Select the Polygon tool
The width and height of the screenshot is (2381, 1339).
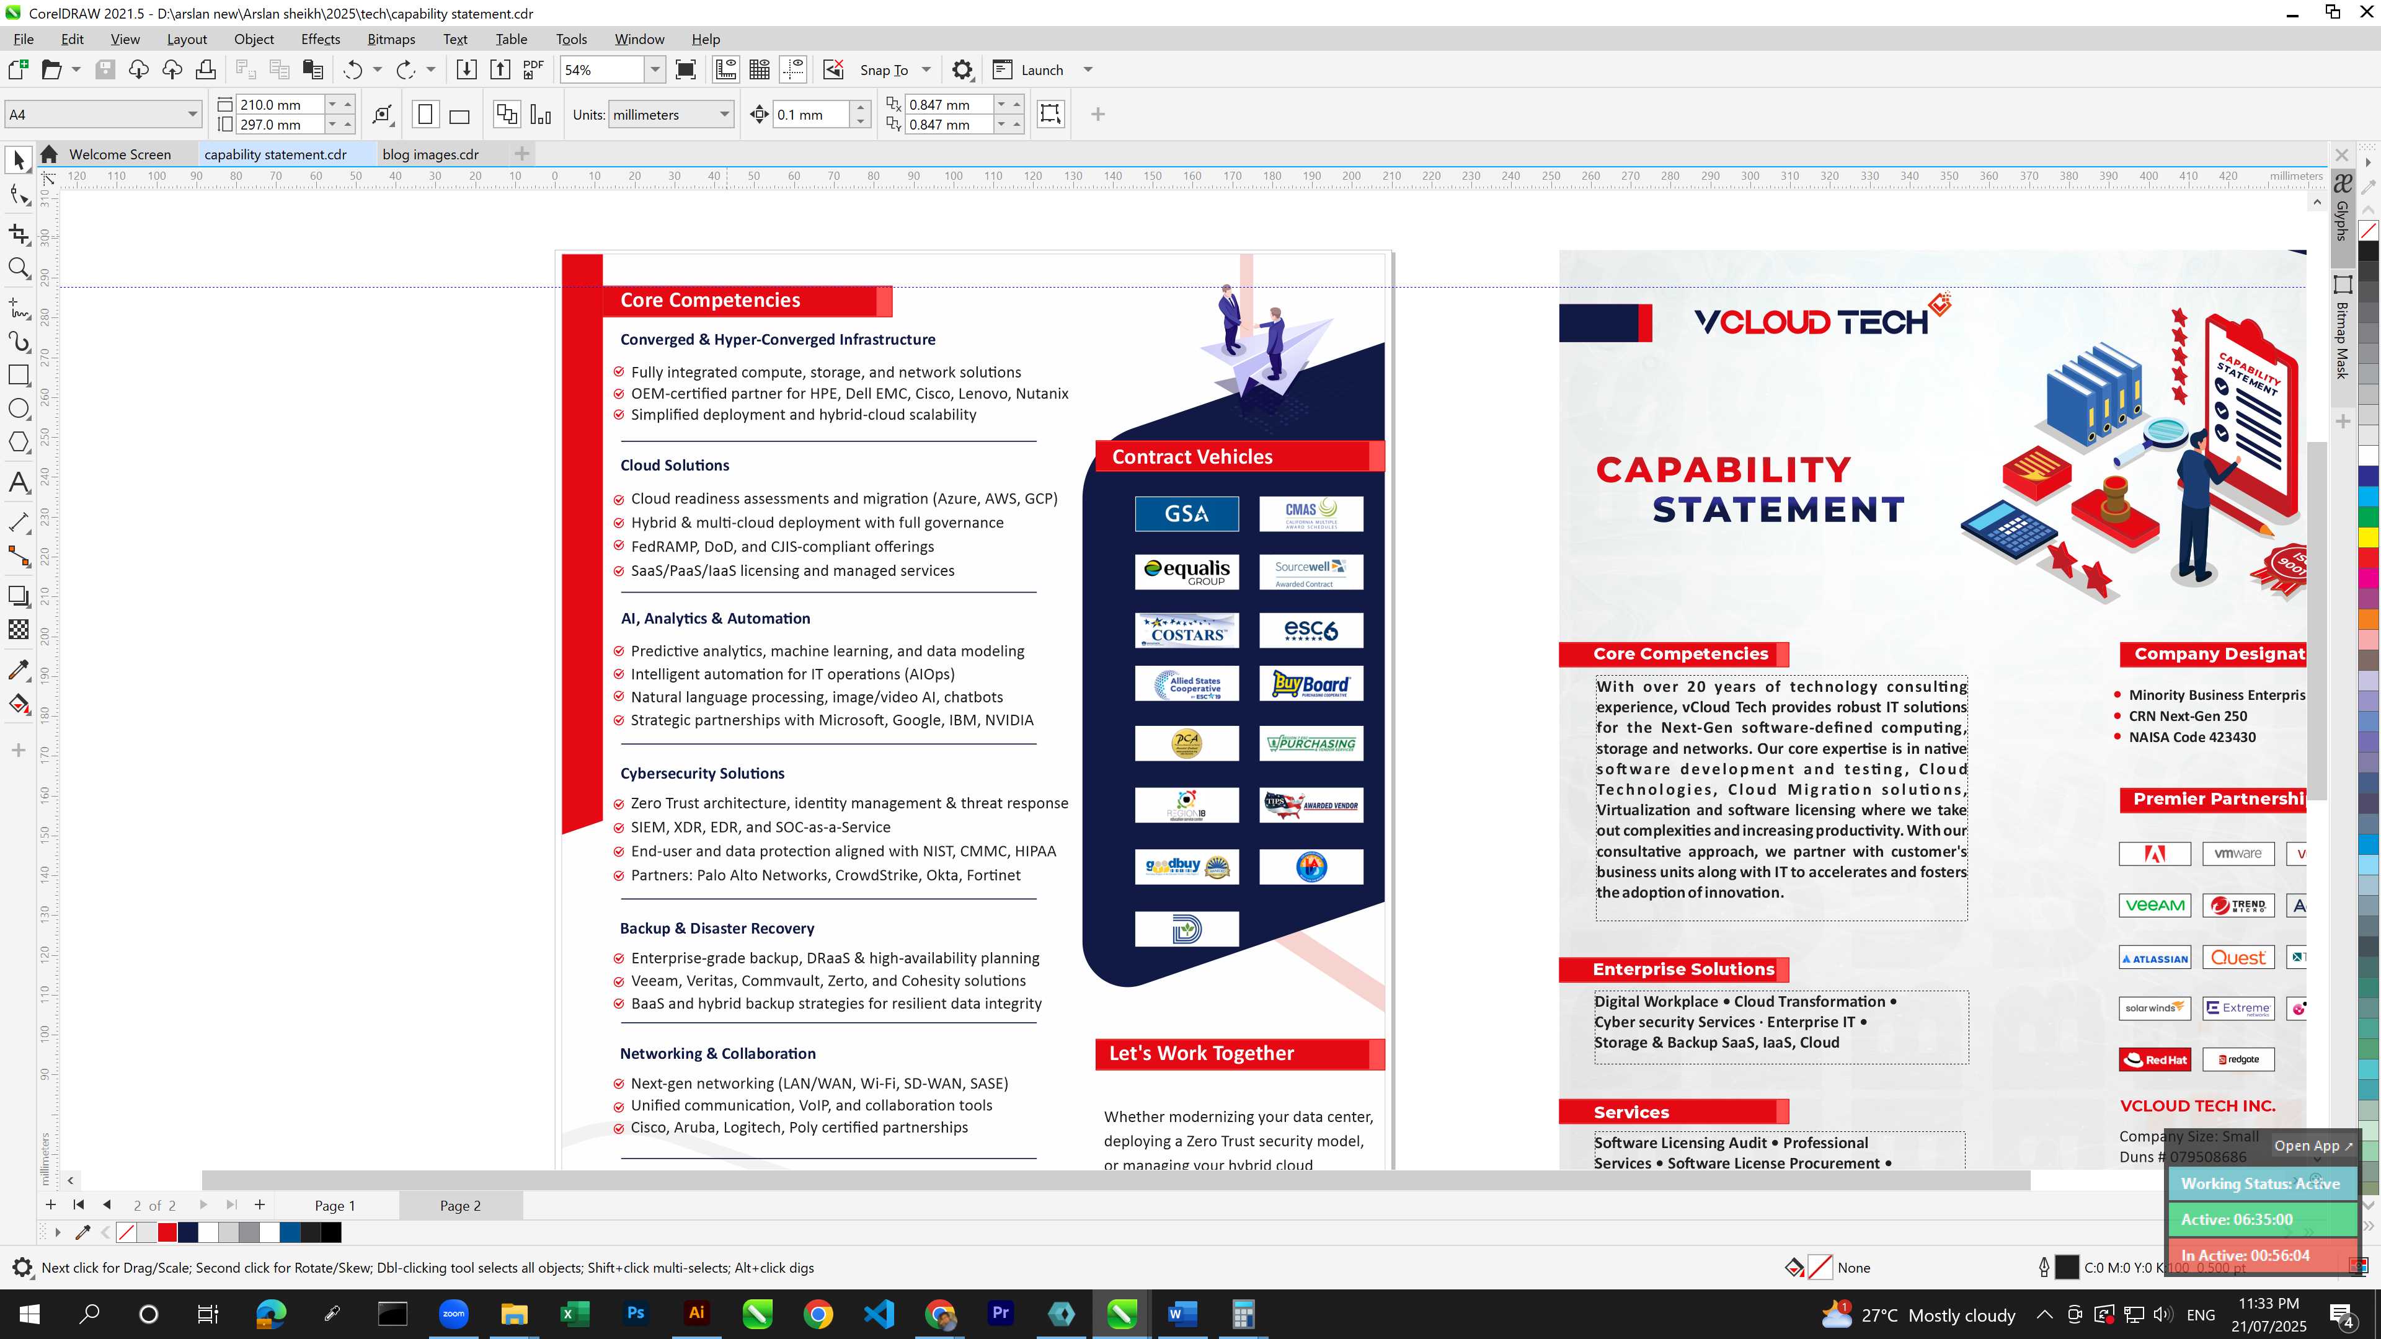tap(19, 442)
